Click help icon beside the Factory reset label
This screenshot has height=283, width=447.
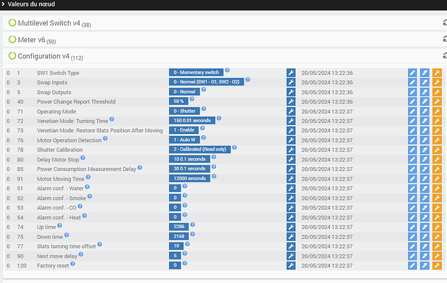73,264
